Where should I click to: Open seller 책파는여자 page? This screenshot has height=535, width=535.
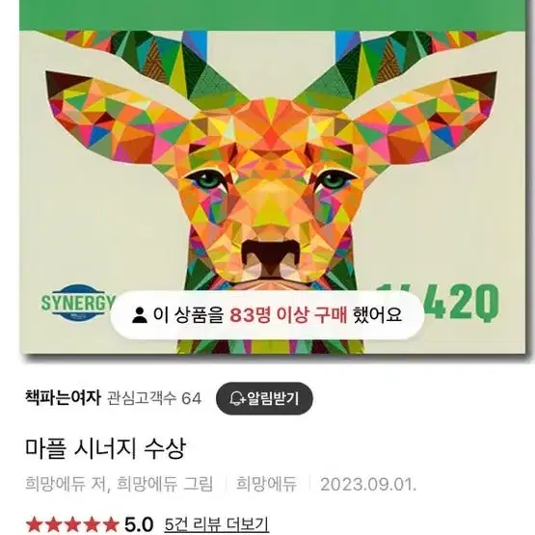(x=63, y=398)
